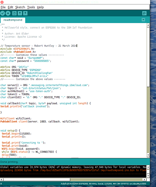Create a new sketch with New icon
156x187 pixels.
(x=14, y=13)
